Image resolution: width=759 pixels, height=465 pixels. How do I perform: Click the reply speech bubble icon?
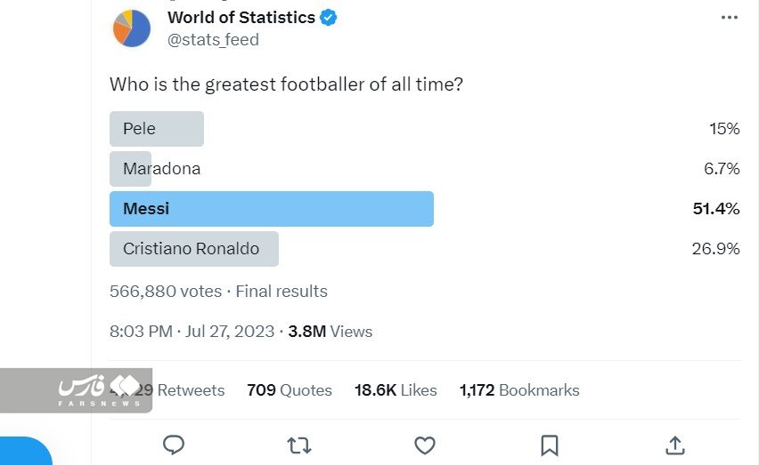click(174, 445)
